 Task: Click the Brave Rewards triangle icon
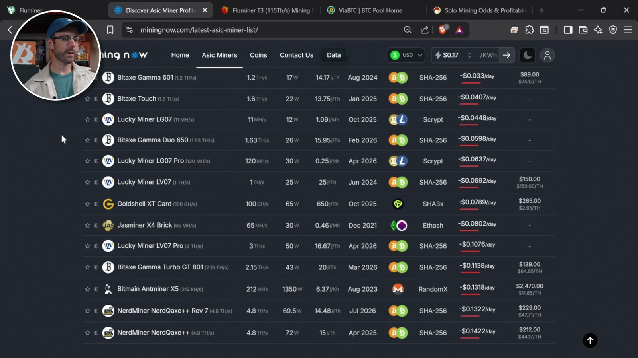click(459, 30)
